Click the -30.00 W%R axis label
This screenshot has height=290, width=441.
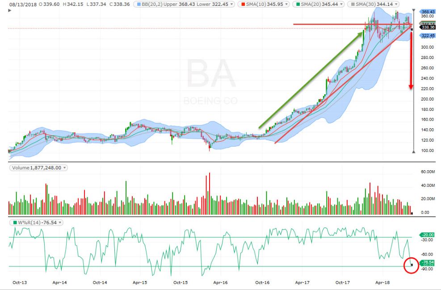coord(427,240)
